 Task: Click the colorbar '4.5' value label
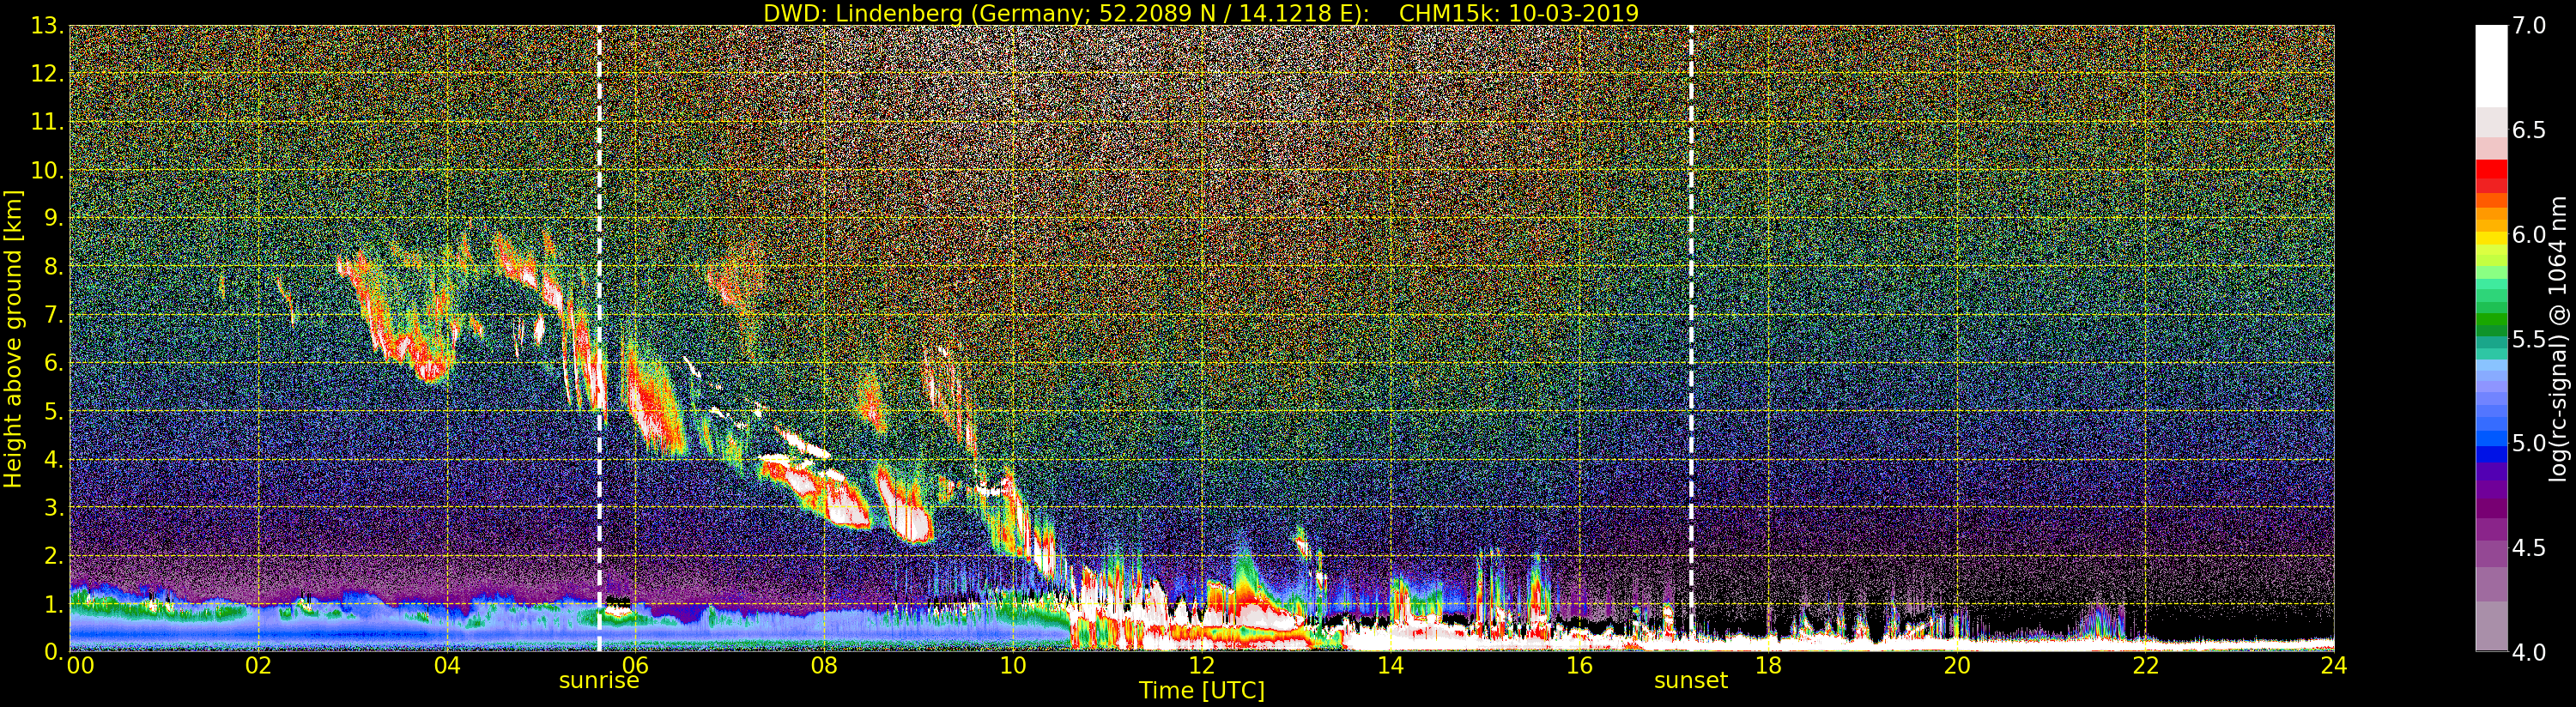(x=2529, y=548)
